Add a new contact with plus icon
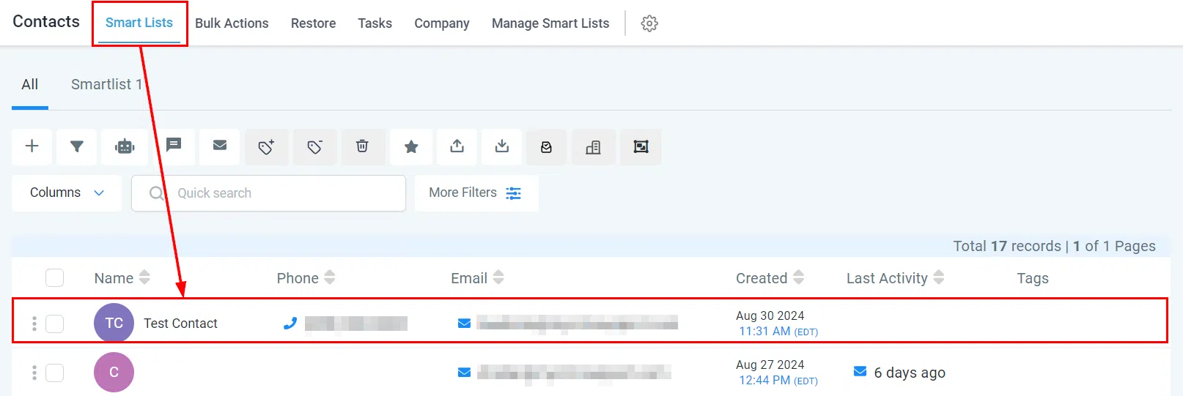This screenshot has width=1183, height=396. coord(32,146)
